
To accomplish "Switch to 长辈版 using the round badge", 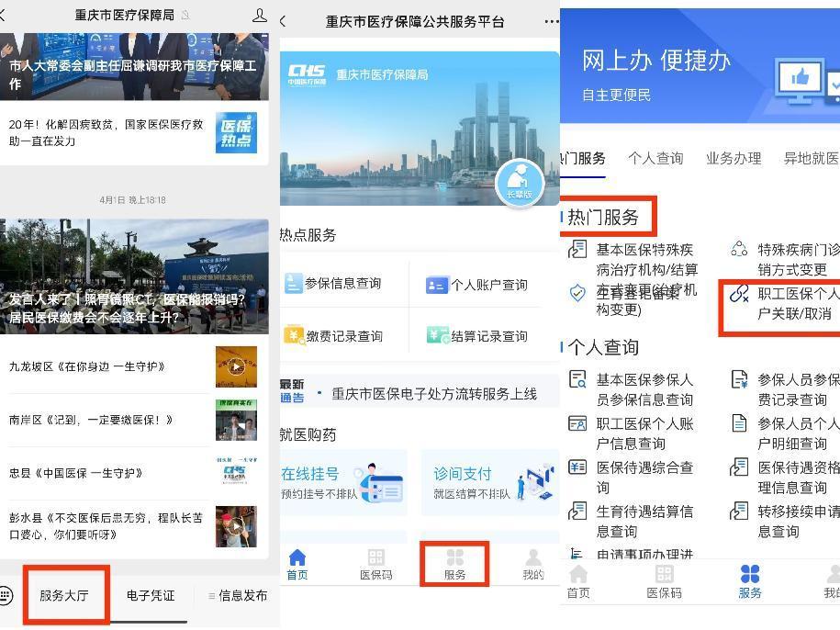I will (519, 184).
